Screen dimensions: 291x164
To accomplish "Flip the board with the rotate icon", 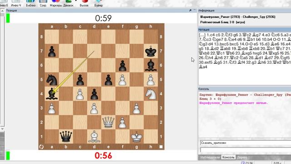I will (41, 147).
